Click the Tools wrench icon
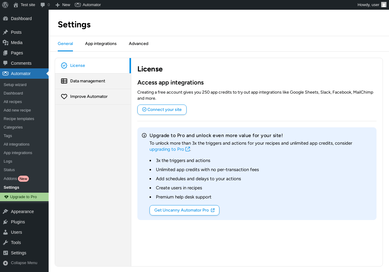 5,243
